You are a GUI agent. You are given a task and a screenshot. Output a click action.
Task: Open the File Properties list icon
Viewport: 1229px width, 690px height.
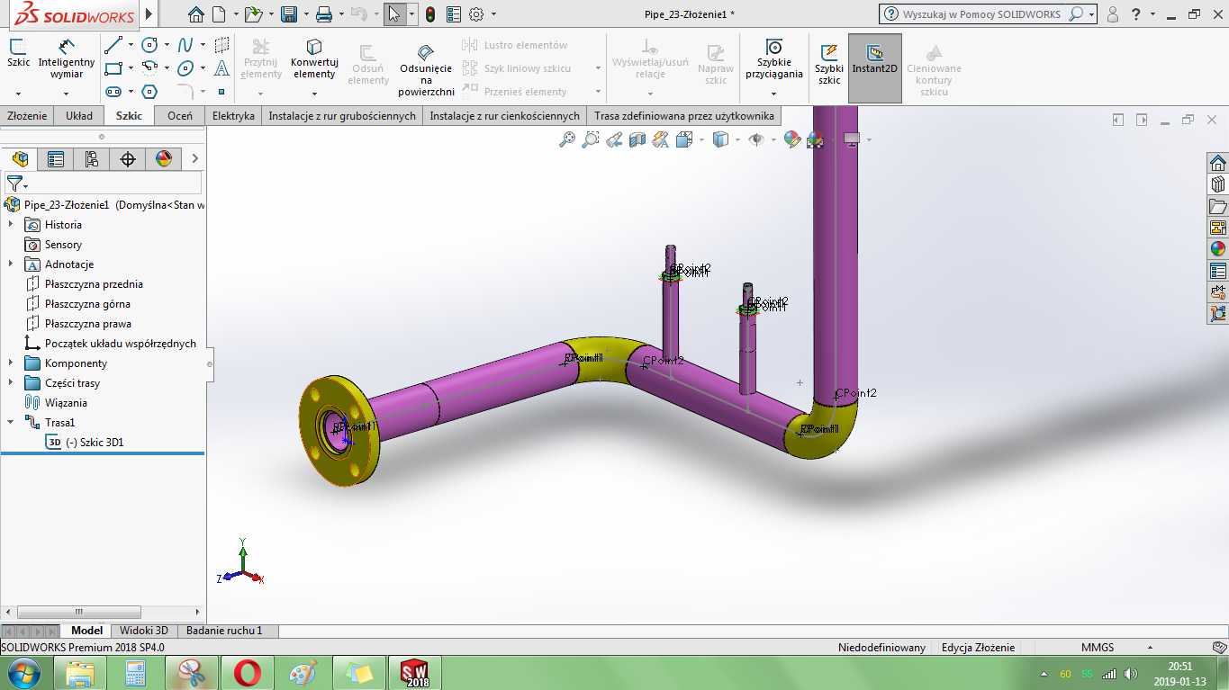454,14
